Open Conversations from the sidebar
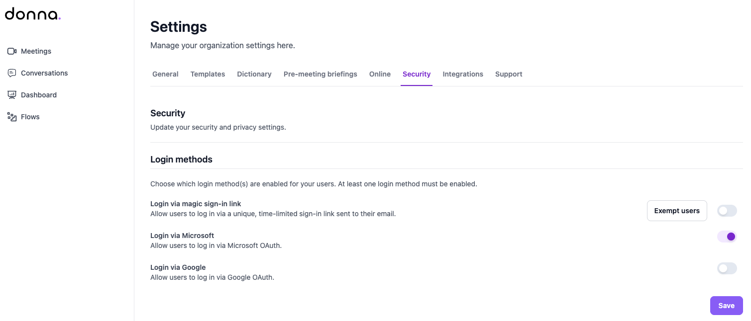 coord(44,73)
